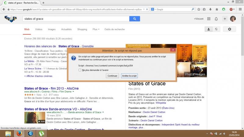Click the Firefox taskbar icon

point(19,134)
